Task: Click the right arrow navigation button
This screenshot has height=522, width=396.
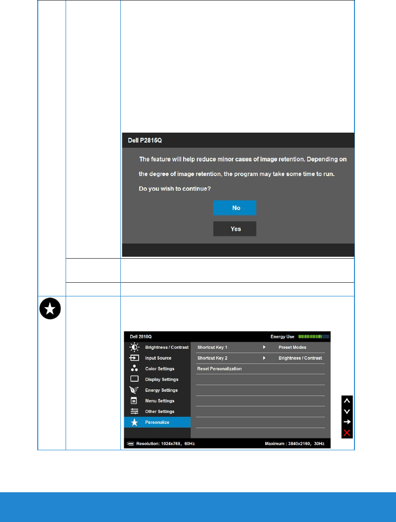Action: coord(347,422)
